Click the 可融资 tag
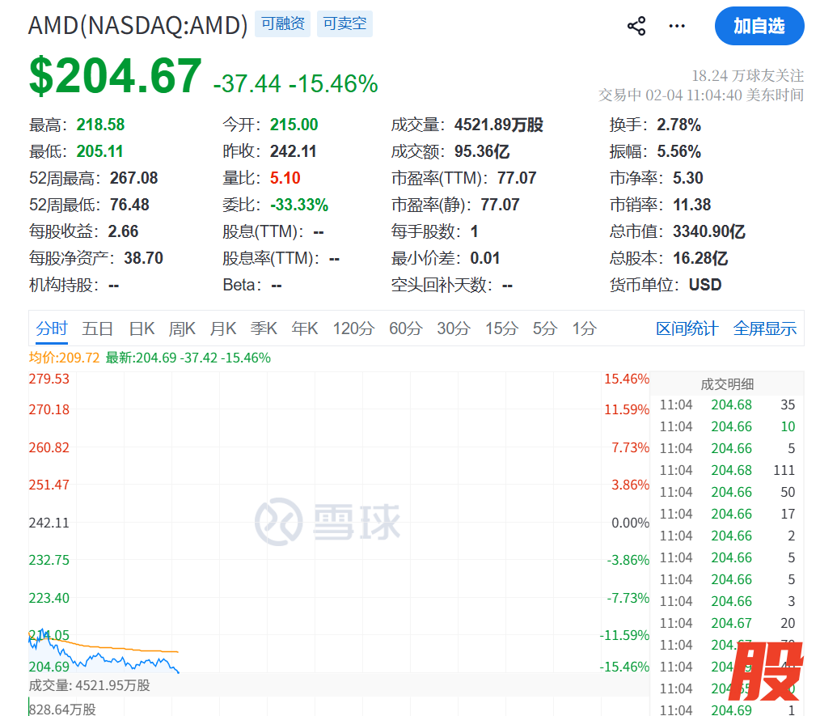Viewport: 820px width, 716px height. [x=282, y=24]
